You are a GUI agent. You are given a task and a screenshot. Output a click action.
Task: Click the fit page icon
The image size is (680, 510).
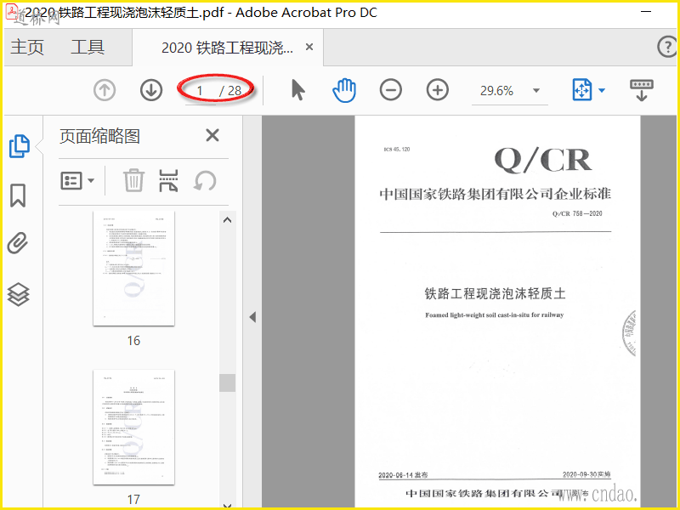tap(582, 90)
